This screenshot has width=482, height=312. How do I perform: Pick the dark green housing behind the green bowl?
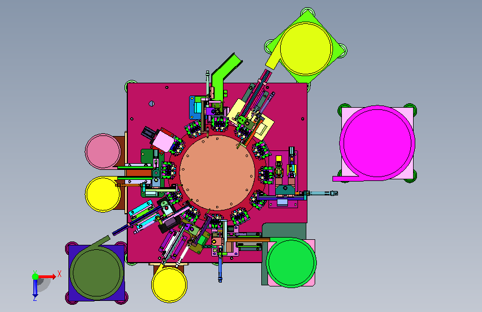click(284, 230)
